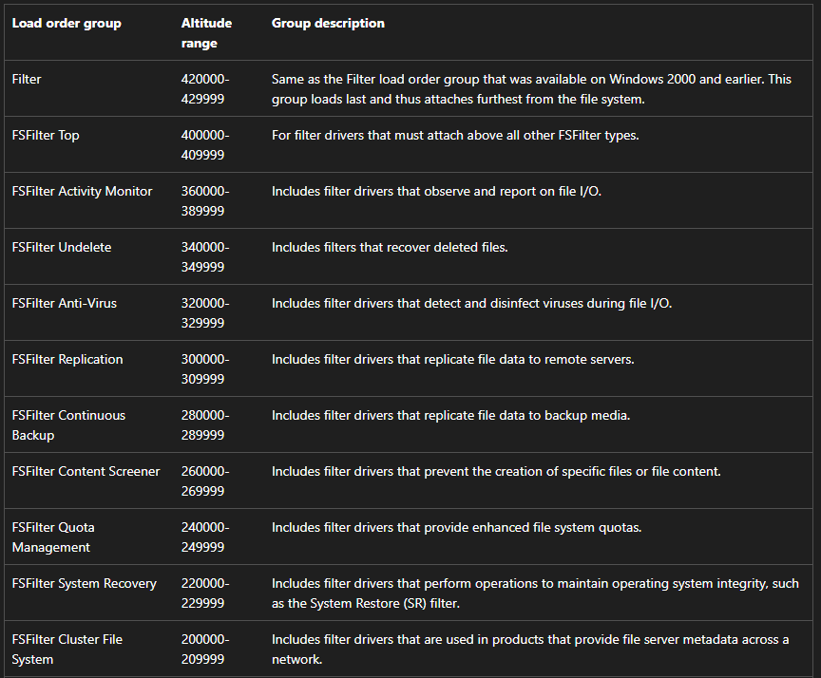Click the 'Altitude range' column header
Viewport: 821px width, 678px height.
point(206,33)
